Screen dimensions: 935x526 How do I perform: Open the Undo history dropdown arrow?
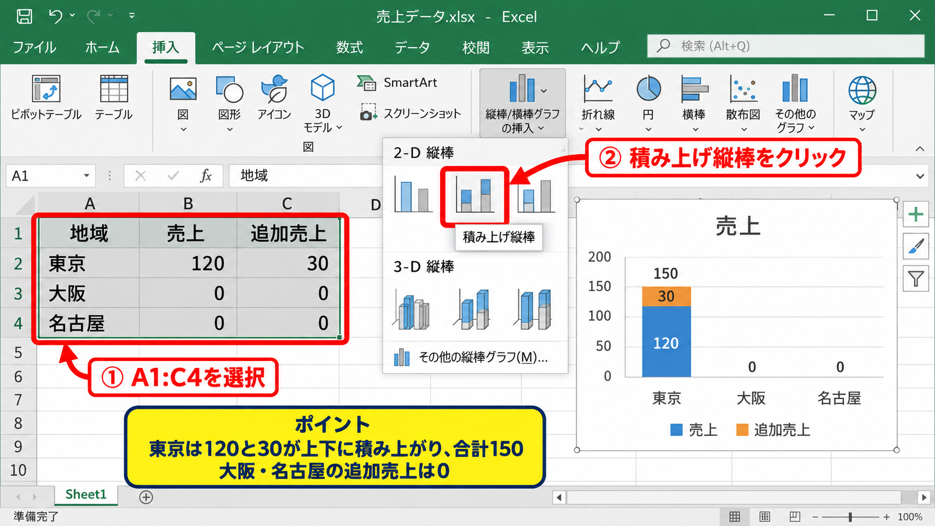pos(72,16)
